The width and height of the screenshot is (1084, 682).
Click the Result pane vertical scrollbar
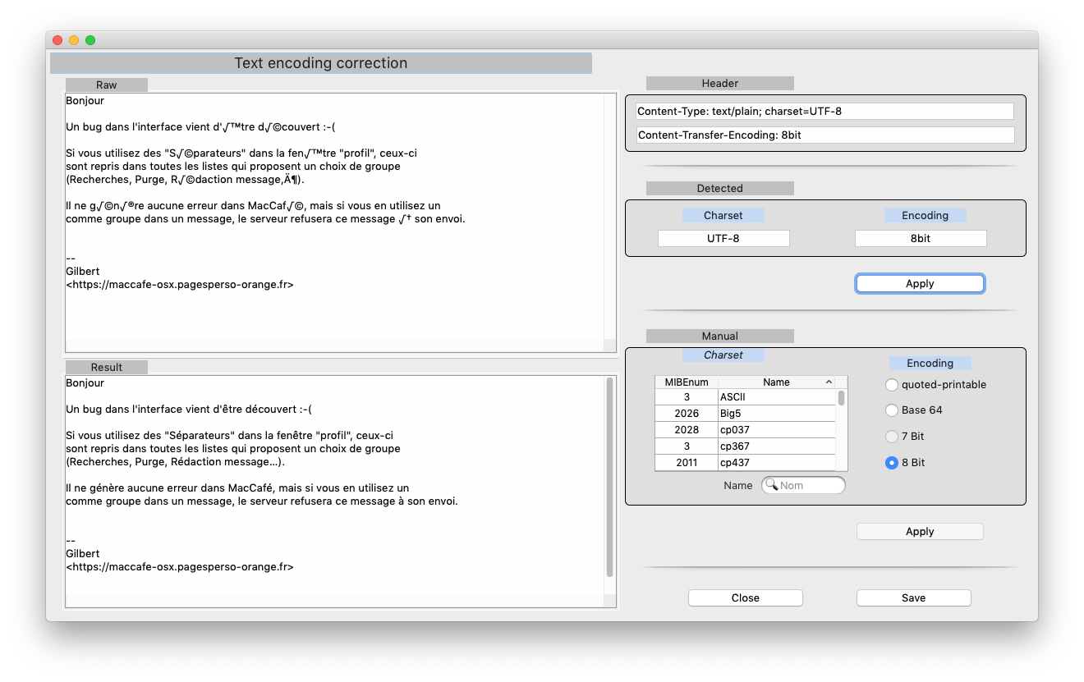tap(609, 476)
